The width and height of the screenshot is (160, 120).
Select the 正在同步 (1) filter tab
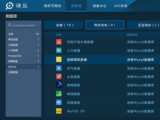pos(144,25)
